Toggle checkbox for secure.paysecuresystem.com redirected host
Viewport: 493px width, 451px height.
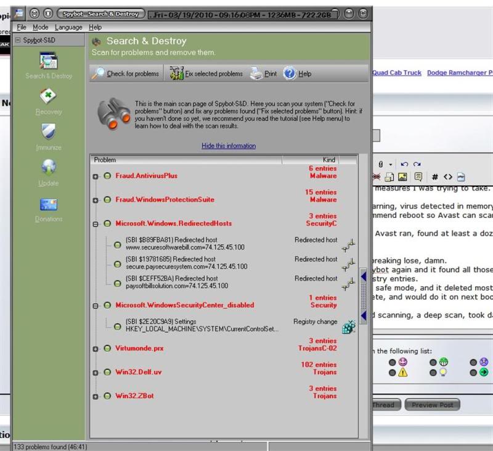point(117,264)
